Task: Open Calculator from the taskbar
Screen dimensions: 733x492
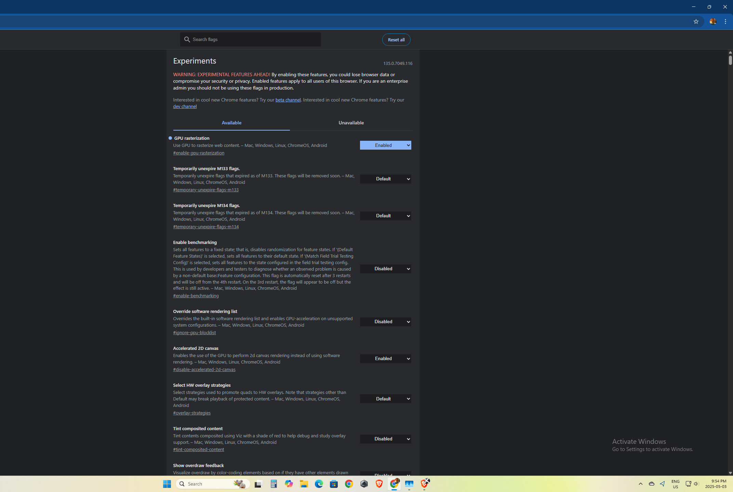Action: coord(274,484)
